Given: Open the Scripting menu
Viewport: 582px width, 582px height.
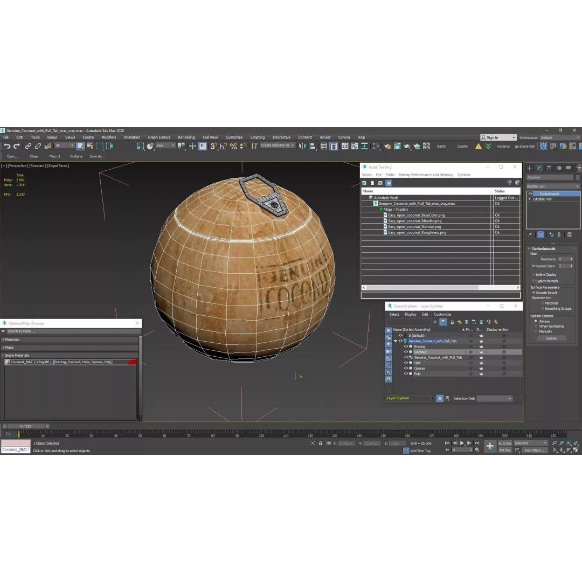Looking at the screenshot, I should (x=257, y=137).
